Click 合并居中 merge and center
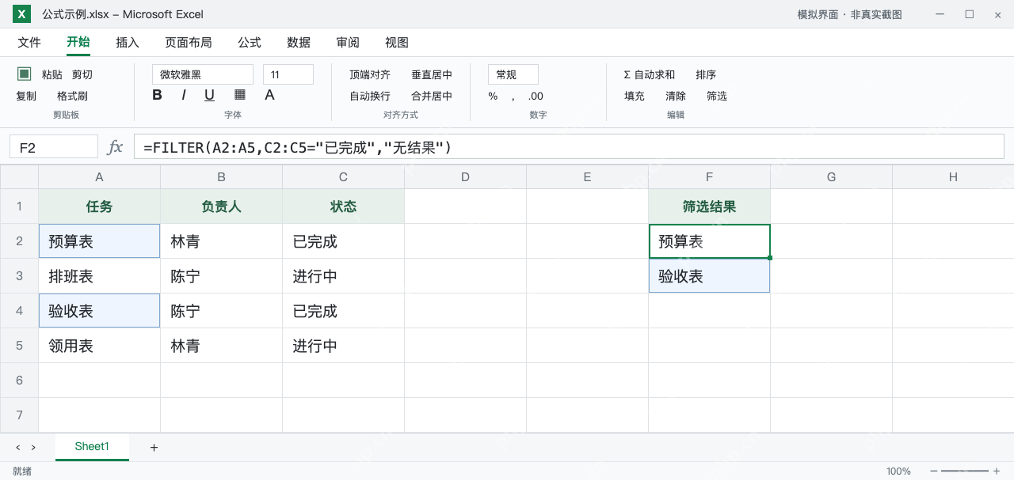1014x481 pixels. click(x=432, y=96)
